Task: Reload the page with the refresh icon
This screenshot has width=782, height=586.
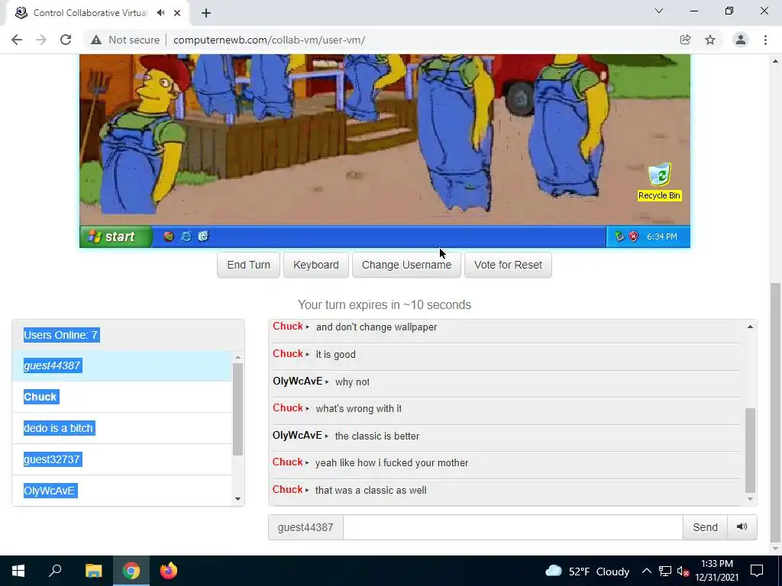Action: (x=66, y=40)
